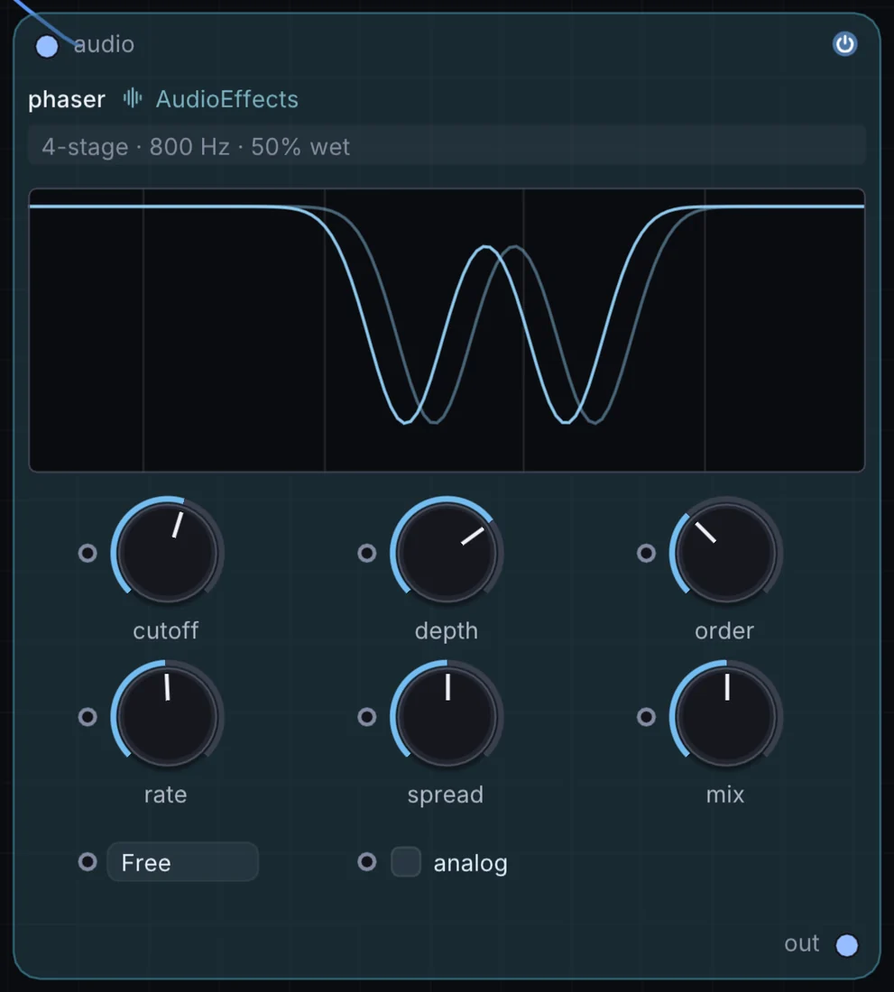894x992 pixels.
Task: Open the Free sync mode dropdown
Action: pyautogui.click(x=183, y=861)
